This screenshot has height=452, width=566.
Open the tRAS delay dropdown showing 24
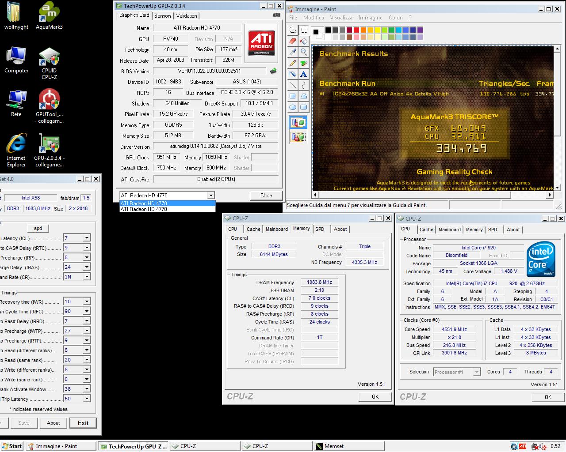click(x=87, y=267)
